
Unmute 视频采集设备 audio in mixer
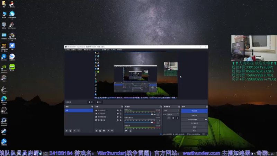[155, 122]
